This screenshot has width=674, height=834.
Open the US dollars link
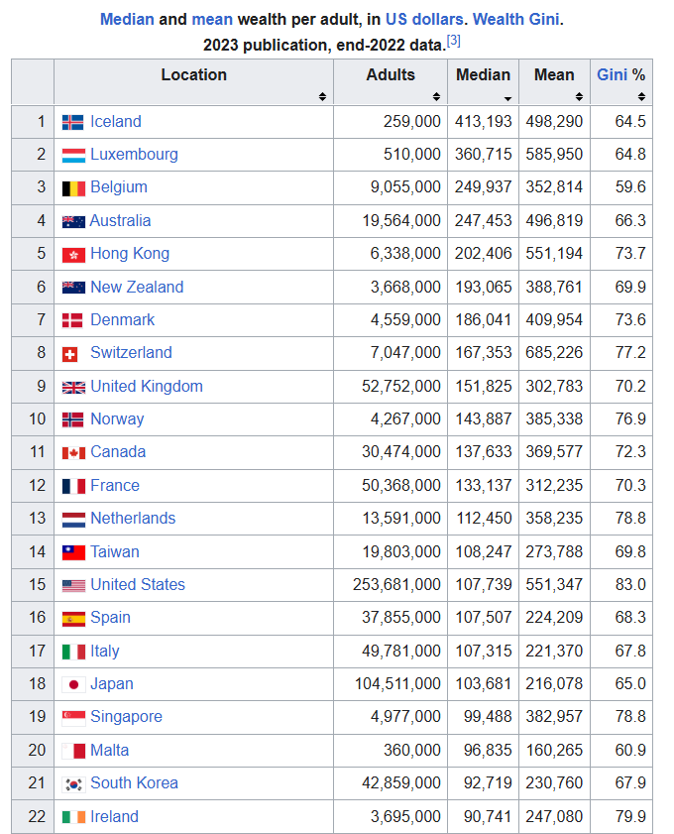pos(424,19)
